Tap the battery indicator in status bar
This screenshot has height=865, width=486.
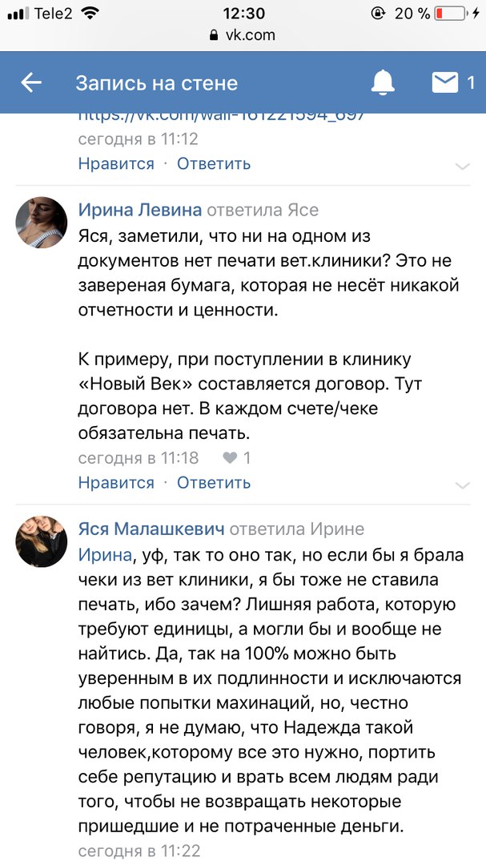tap(454, 14)
